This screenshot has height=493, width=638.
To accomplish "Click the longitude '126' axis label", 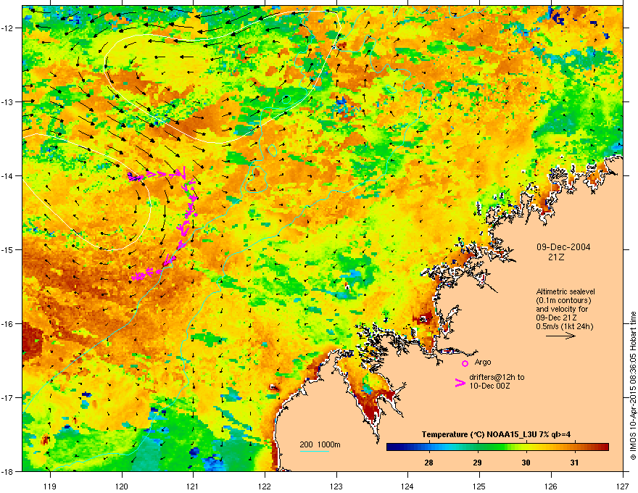I will click(551, 486).
